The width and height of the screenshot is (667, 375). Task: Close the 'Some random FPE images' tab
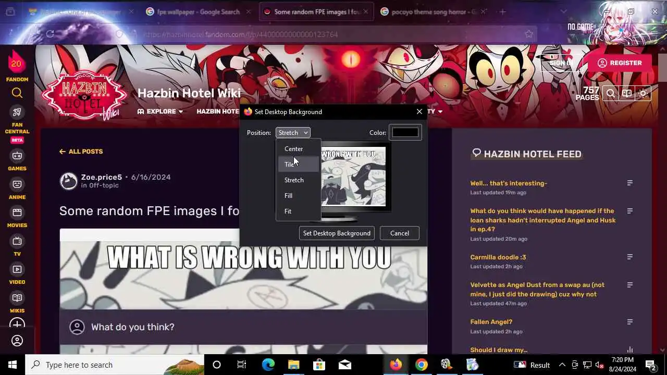tap(366, 11)
